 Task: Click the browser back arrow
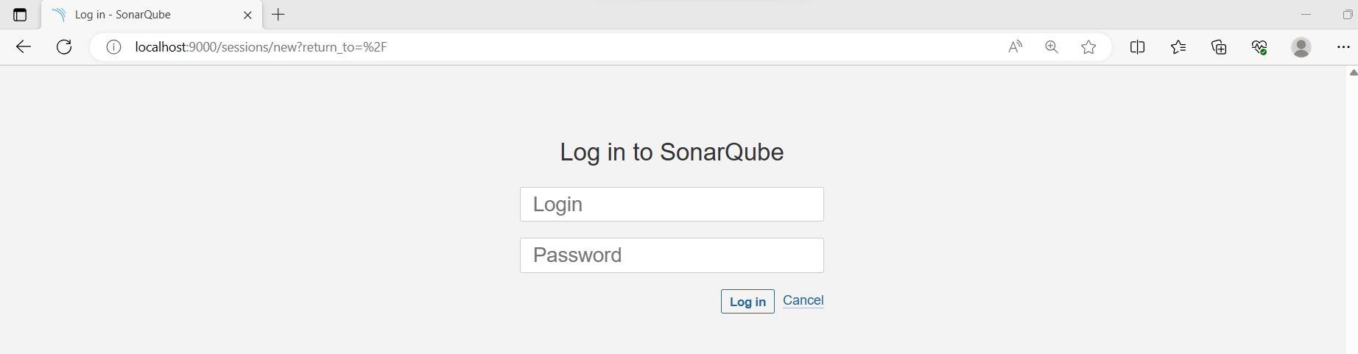click(x=24, y=47)
